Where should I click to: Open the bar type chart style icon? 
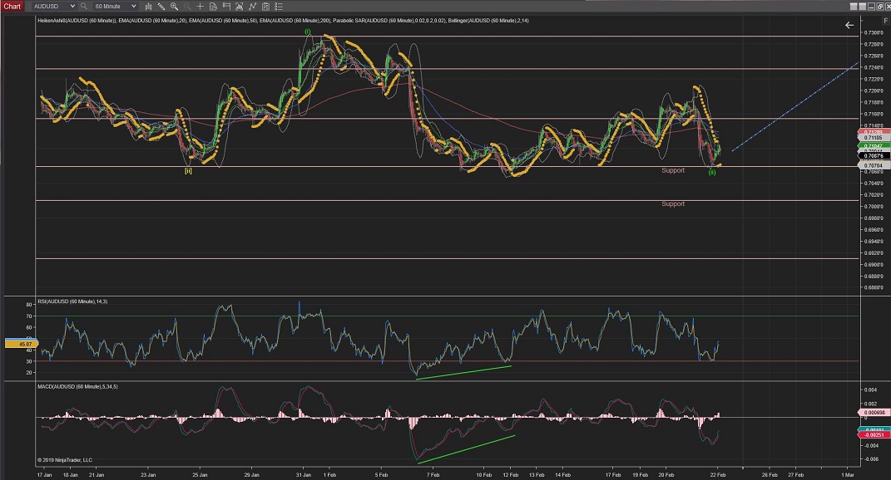[x=148, y=6]
